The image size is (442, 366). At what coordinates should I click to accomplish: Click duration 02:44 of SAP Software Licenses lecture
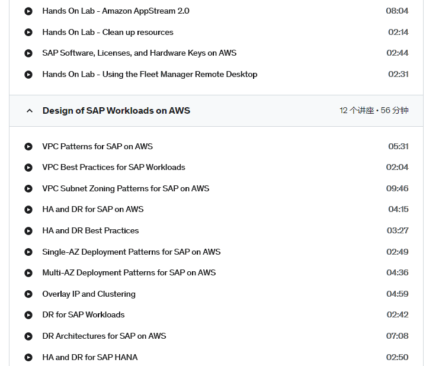pos(397,53)
